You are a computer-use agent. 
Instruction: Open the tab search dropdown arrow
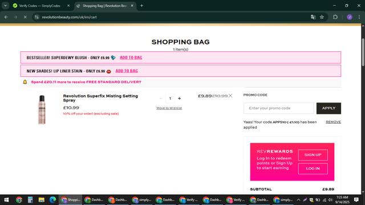tap(5, 6)
